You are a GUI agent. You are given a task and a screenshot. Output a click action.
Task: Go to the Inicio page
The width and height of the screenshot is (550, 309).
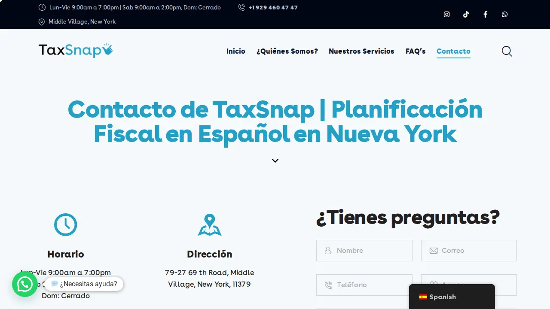(236, 51)
